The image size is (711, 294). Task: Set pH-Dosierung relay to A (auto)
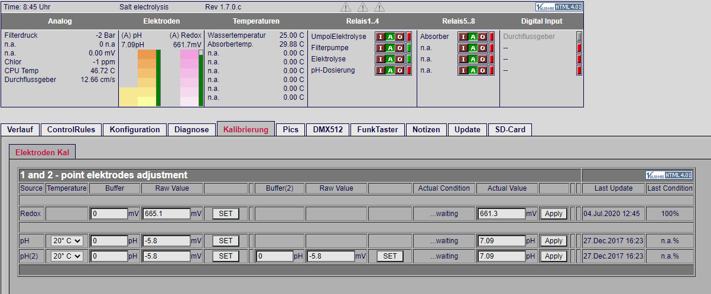tap(390, 70)
